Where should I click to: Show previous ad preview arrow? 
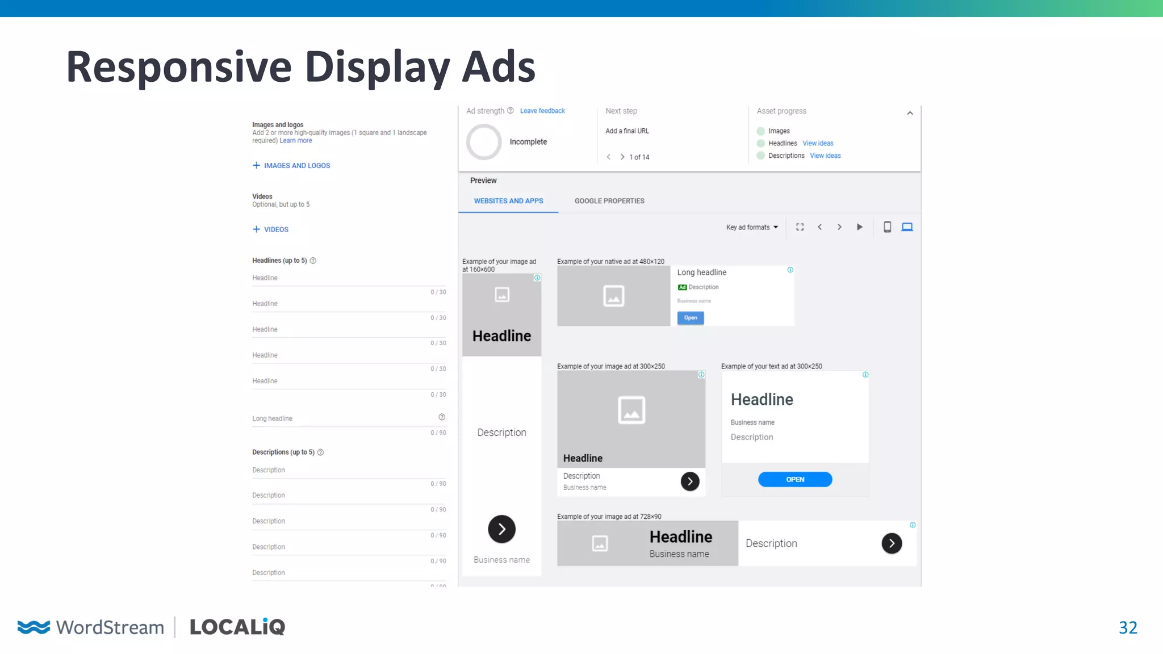(819, 227)
